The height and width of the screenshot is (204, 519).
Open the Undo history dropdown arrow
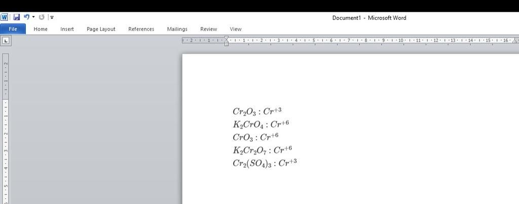[x=33, y=17]
